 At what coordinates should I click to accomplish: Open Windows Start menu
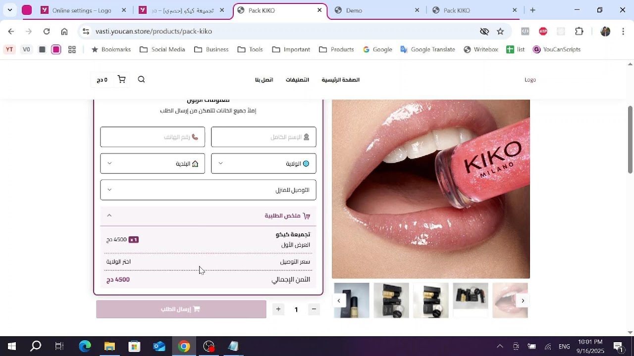point(12,346)
